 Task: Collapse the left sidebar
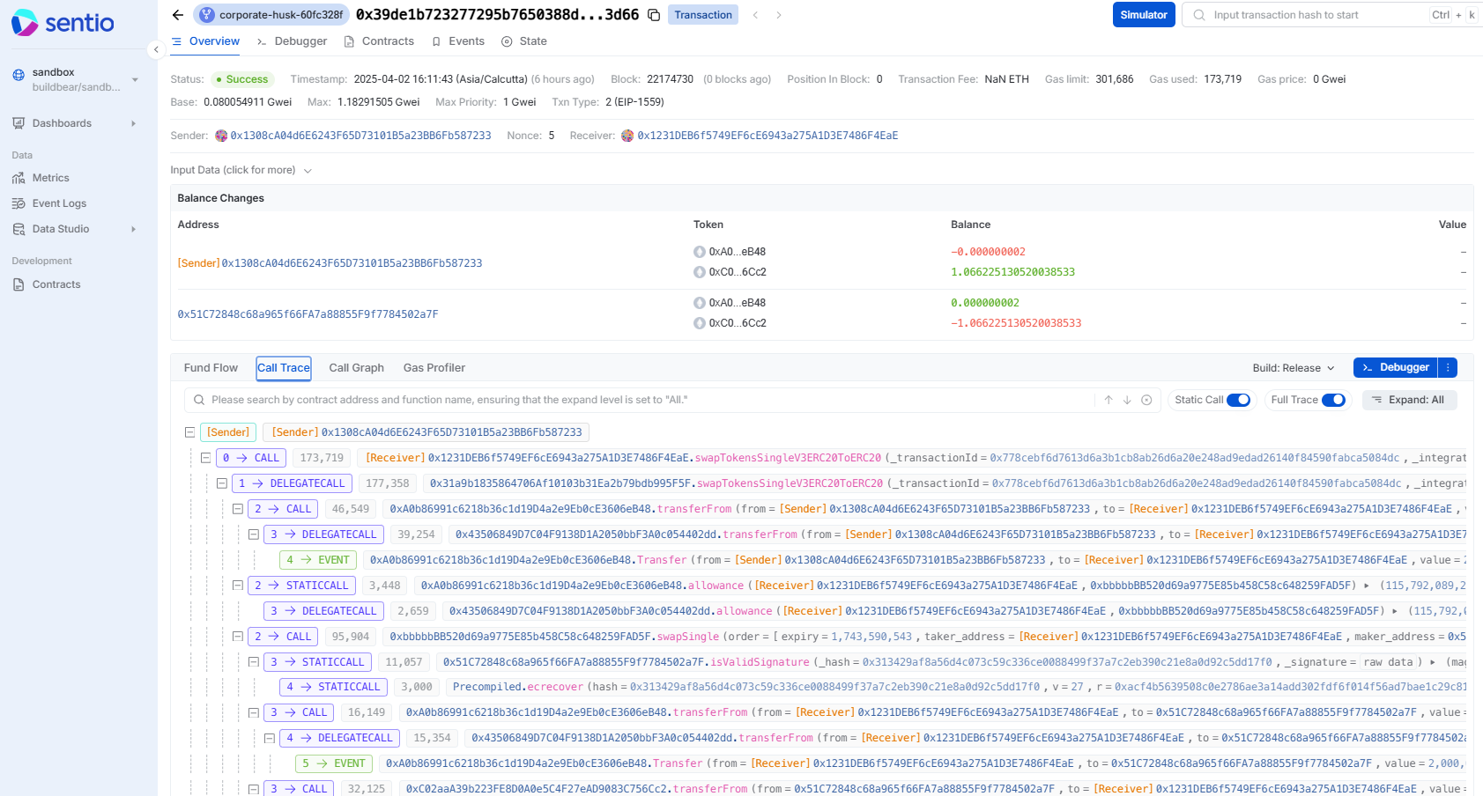(x=156, y=49)
